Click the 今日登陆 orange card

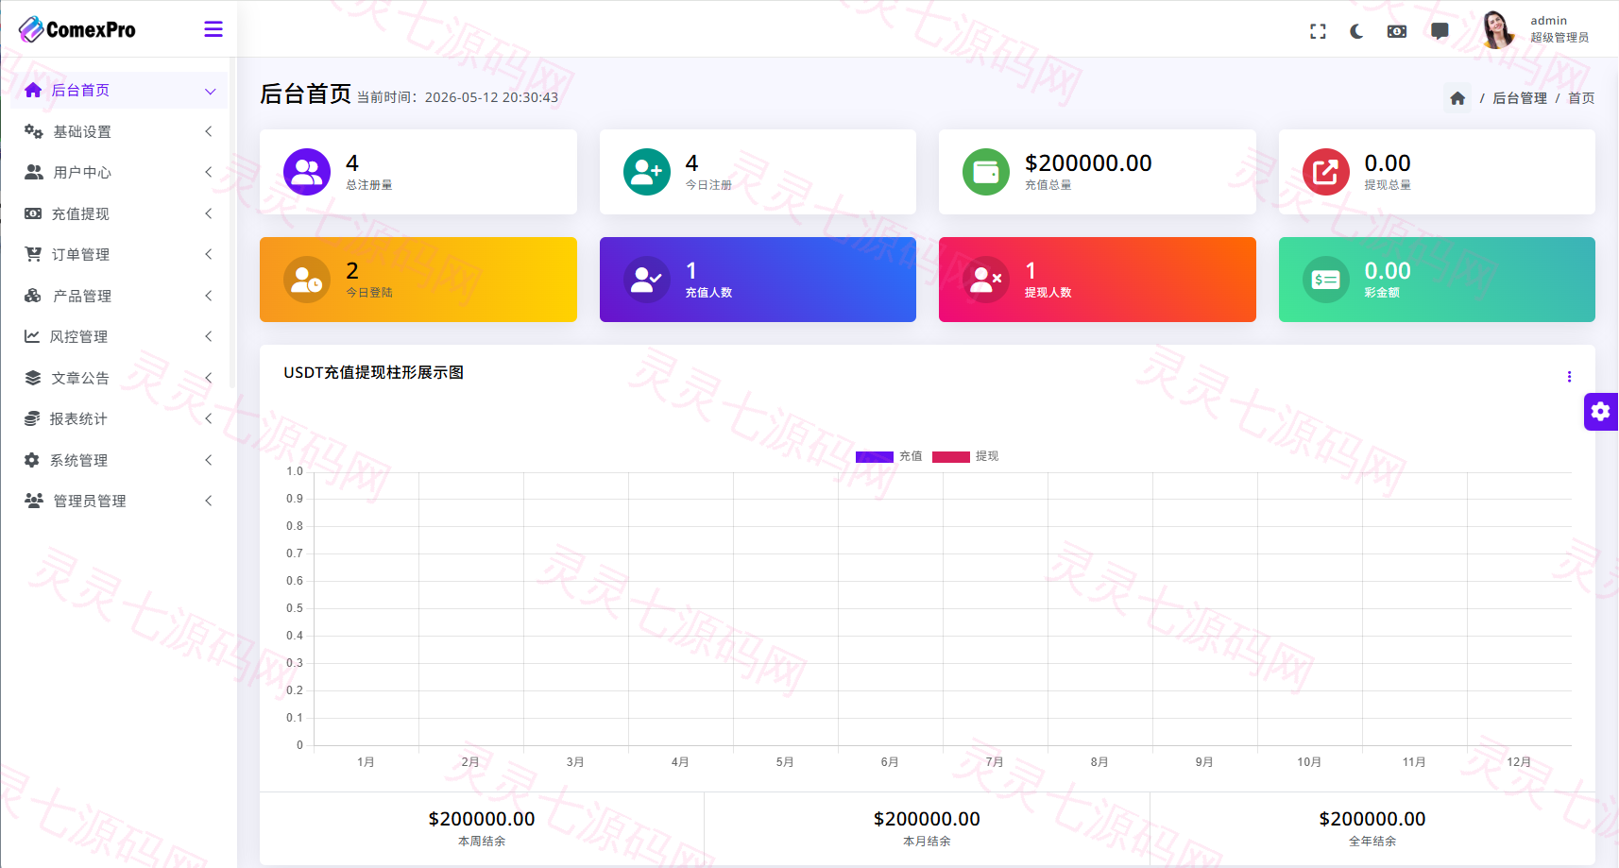pyautogui.click(x=418, y=280)
